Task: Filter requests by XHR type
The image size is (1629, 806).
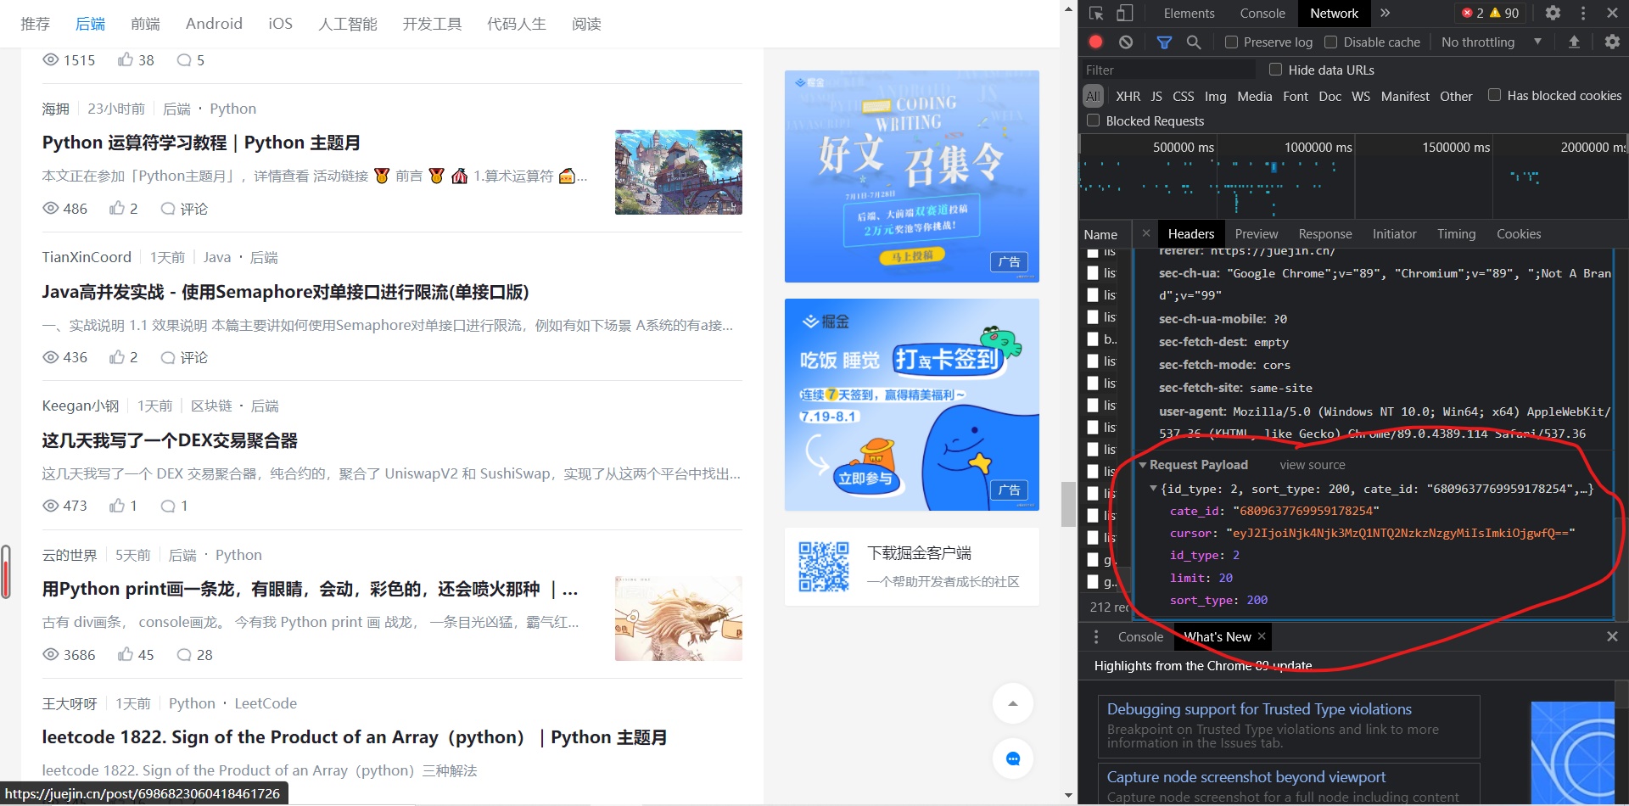Action: click(1128, 96)
